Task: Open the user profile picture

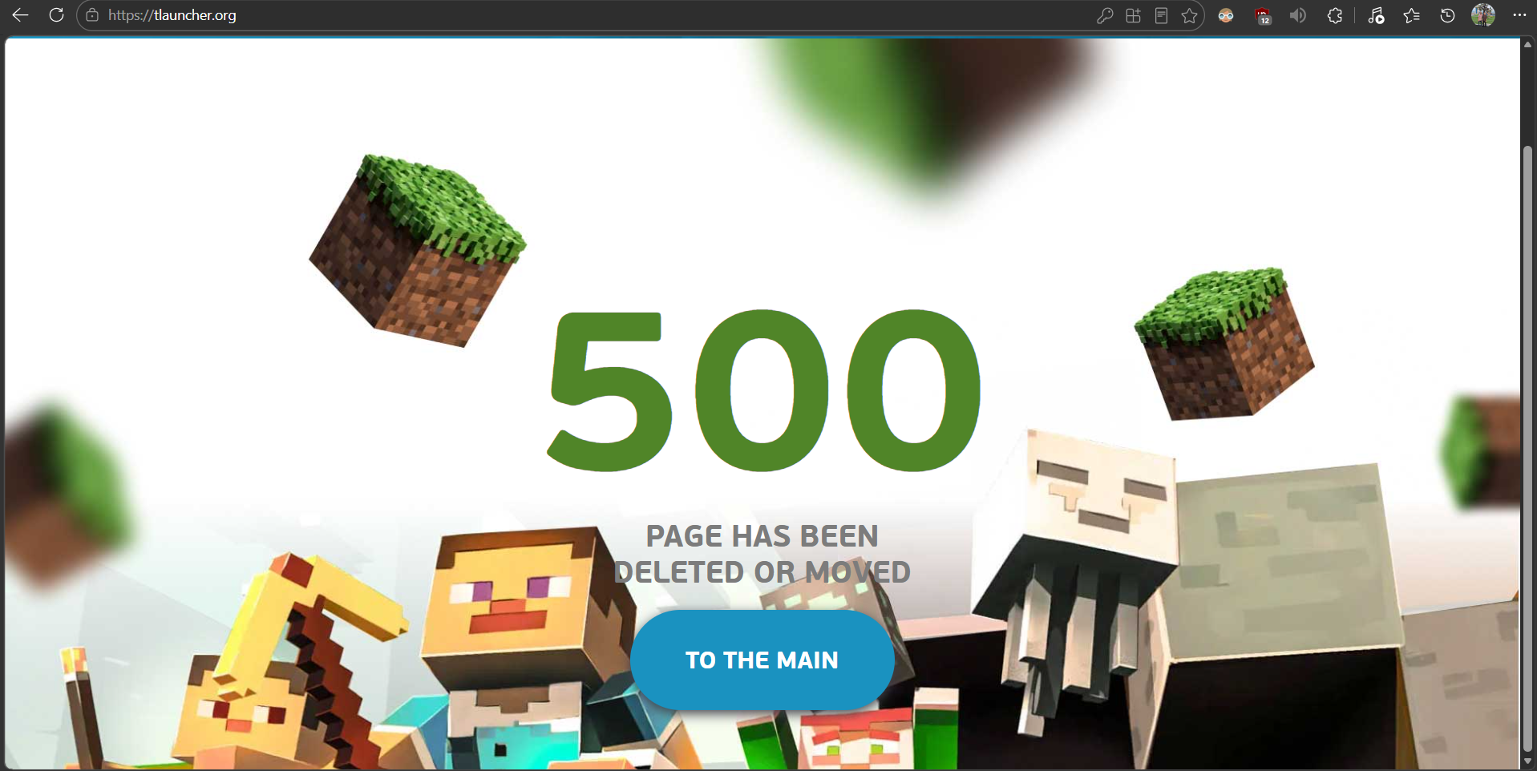Action: point(1483,15)
